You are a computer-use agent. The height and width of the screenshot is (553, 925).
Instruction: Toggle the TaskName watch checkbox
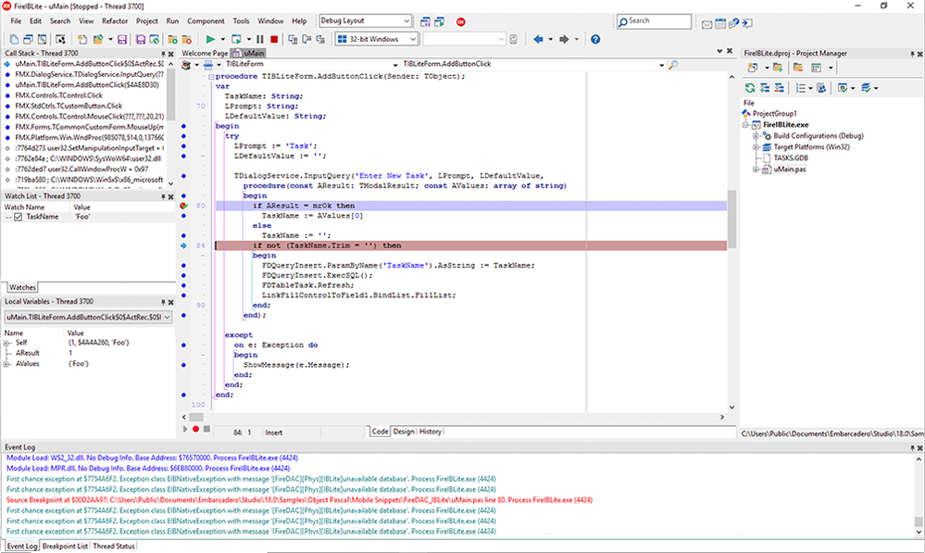pos(18,217)
